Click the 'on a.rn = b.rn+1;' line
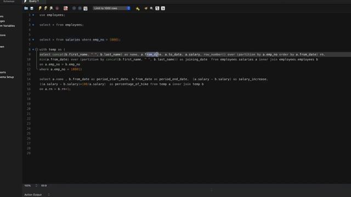Image resolution: width=351 pixels, height=197 pixels. (x=55, y=89)
